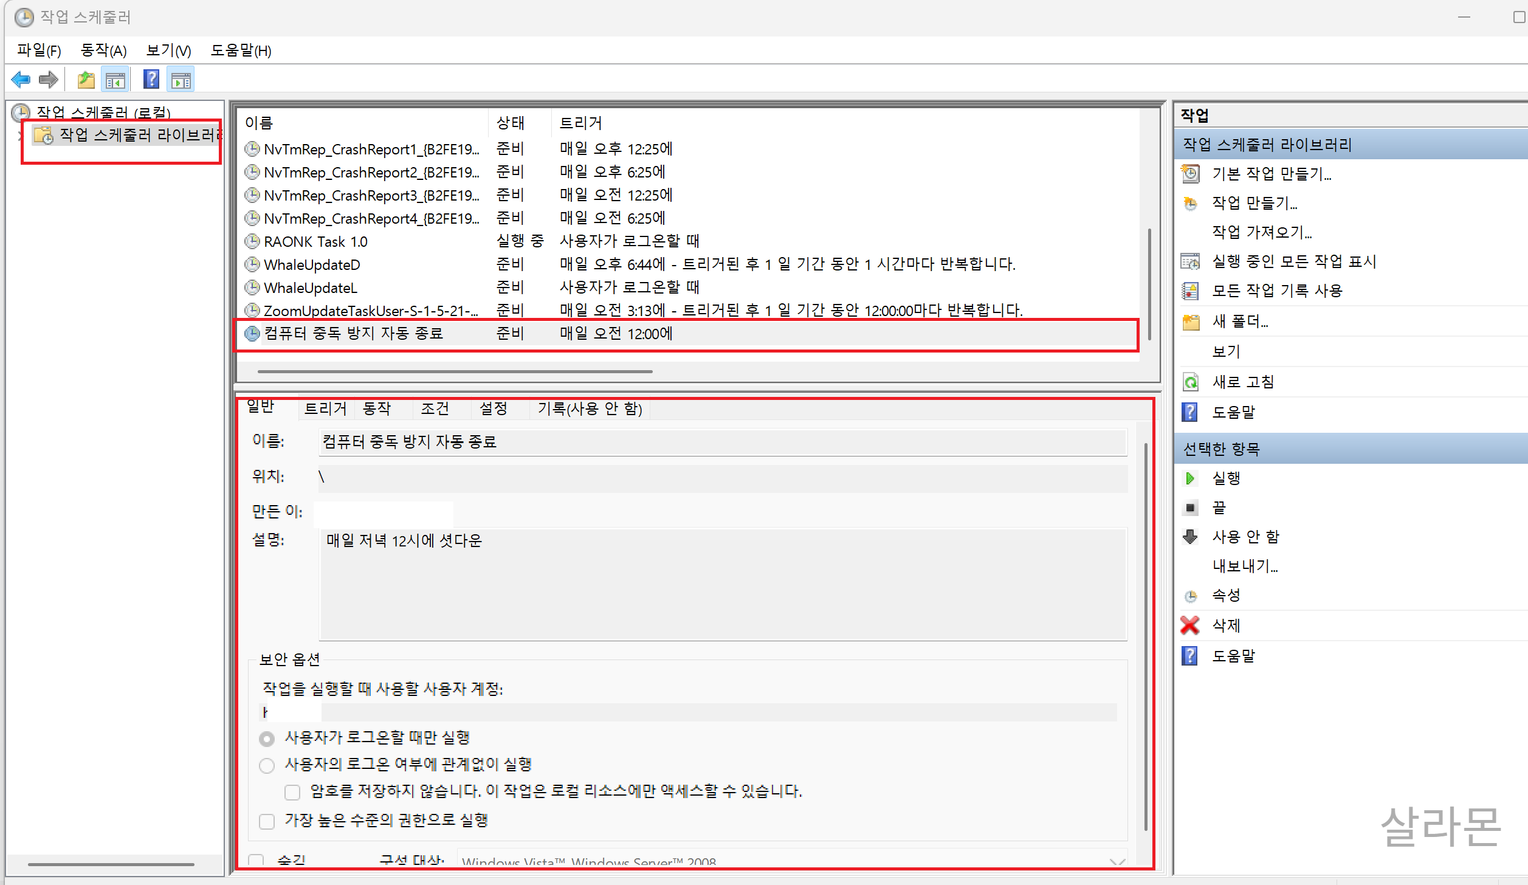Click the up-one-level folder toolbar icon
1528x885 pixels.
click(86, 80)
